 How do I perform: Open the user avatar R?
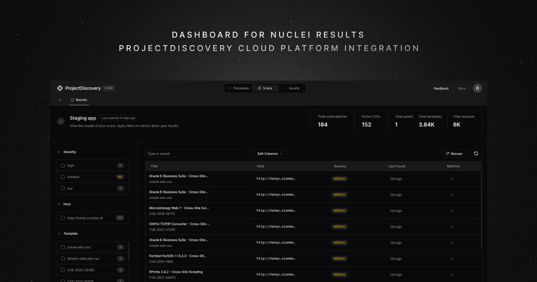(478, 88)
